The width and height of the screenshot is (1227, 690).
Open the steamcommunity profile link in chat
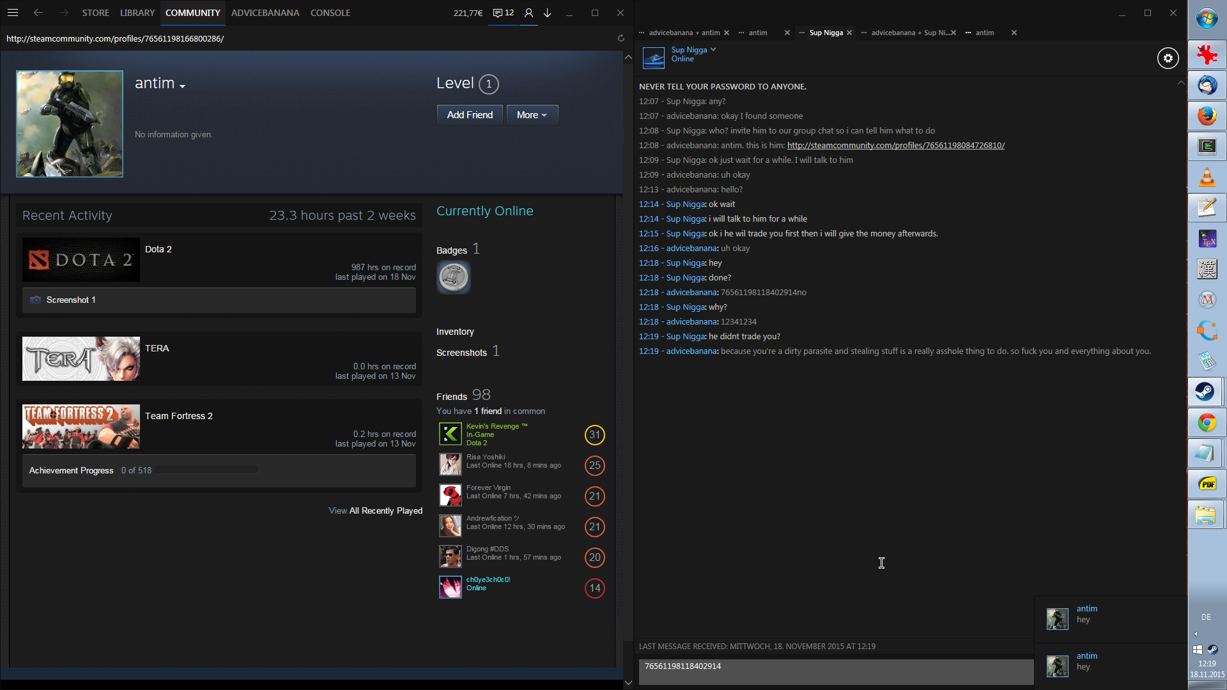(x=895, y=145)
